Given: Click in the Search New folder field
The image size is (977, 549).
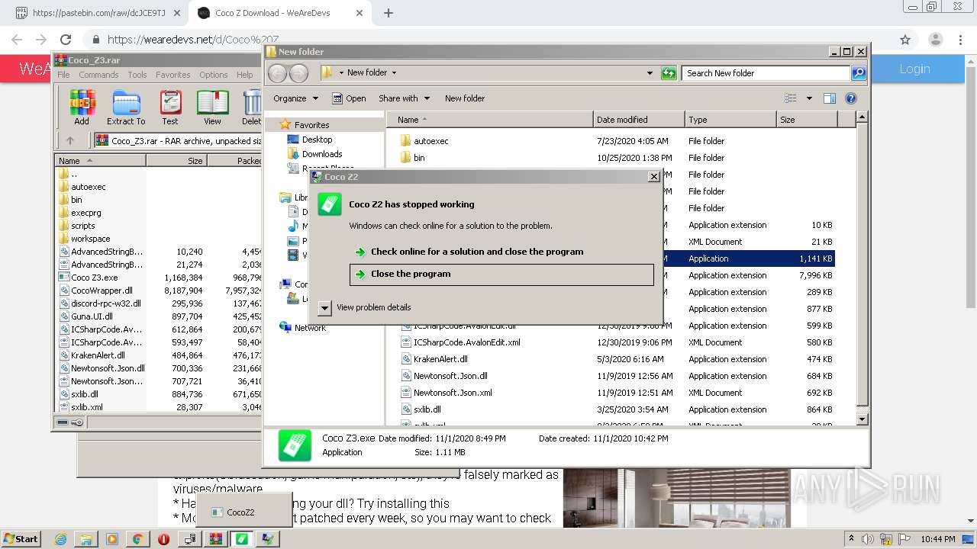Looking at the screenshot, I should coord(765,73).
